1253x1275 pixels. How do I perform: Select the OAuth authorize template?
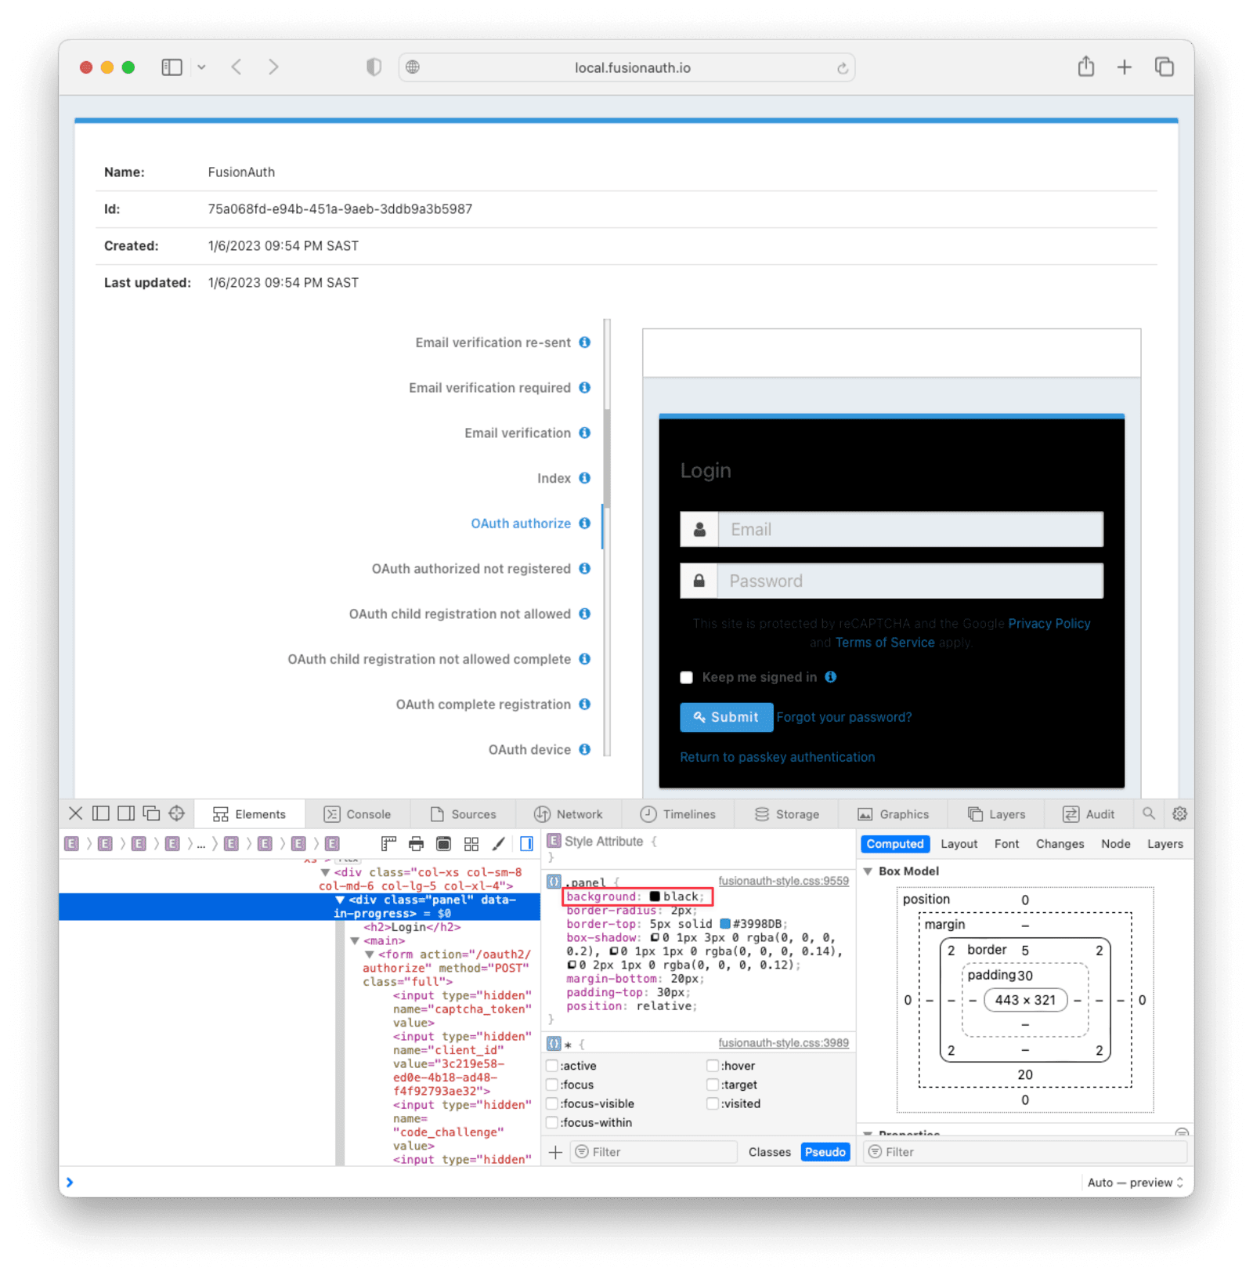point(521,523)
